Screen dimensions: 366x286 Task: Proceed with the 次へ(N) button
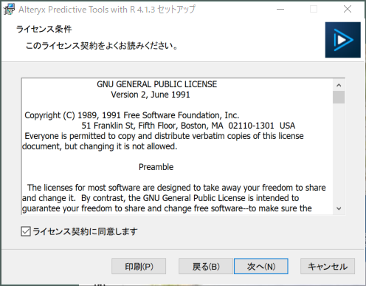tap(261, 266)
